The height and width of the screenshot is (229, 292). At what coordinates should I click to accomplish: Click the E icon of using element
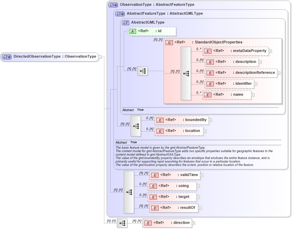[153, 186]
